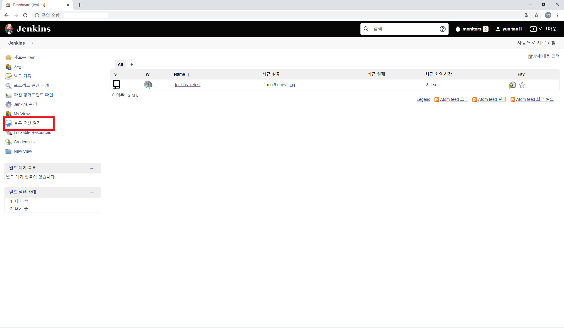Open the 새로운 Item sidebar icon
Viewport: 564px width, 328px height.
point(9,57)
